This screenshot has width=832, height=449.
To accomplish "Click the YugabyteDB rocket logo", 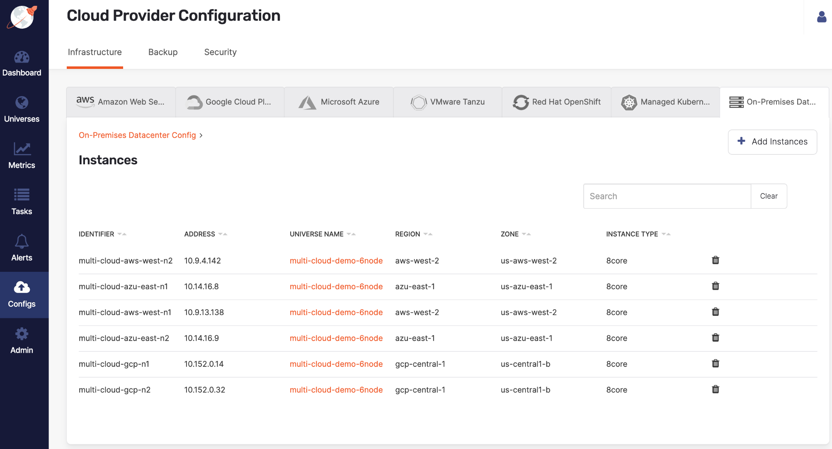I will click(x=21, y=17).
